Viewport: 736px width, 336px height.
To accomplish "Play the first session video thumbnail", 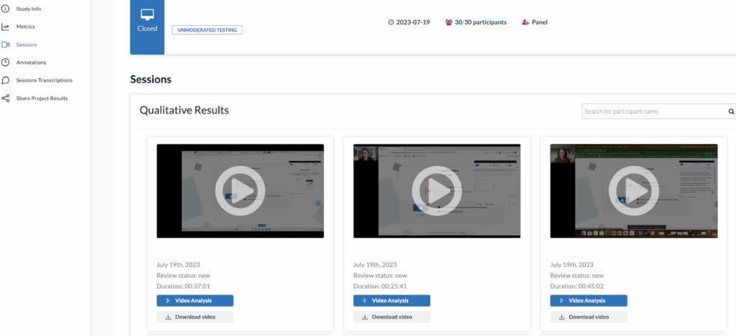I will pos(240,191).
